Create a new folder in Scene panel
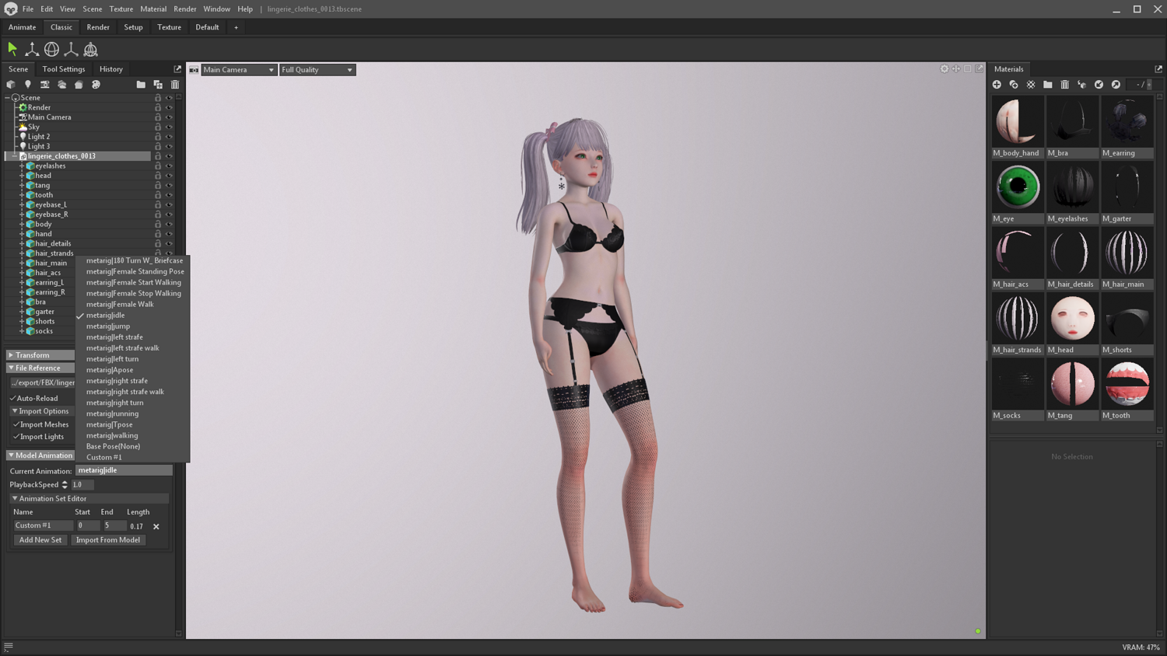Image resolution: width=1167 pixels, height=656 pixels. point(141,85)
